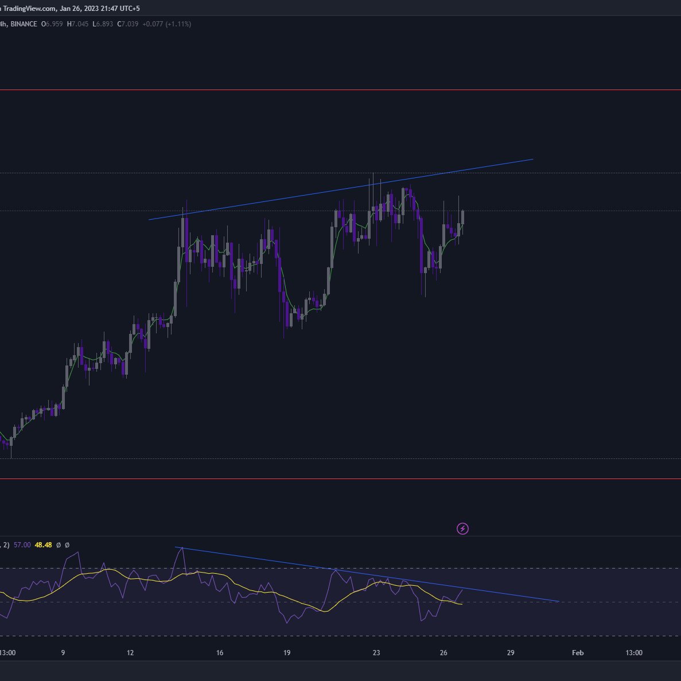Click the change value +0.077 (+1.11%)

(167, 24)
